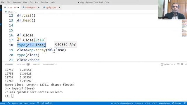187x105 pixels.
Task: Click the python terminal shell icon
Action: 162,64
